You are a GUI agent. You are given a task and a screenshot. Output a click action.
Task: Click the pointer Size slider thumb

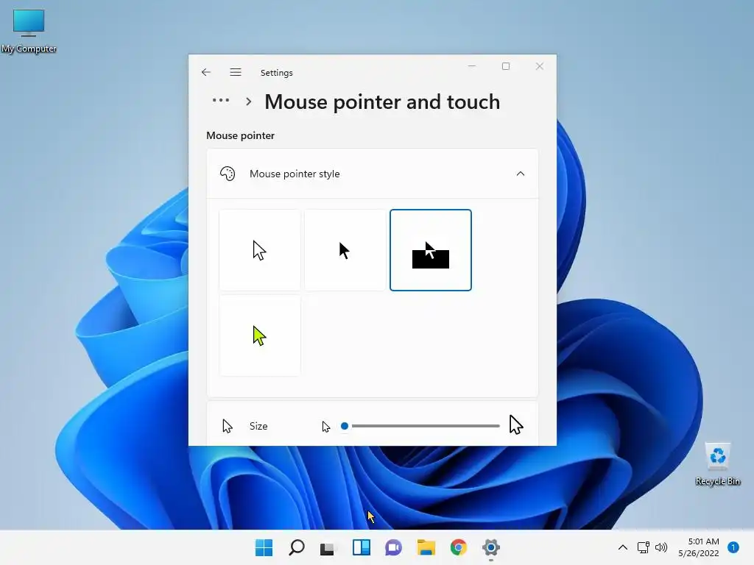345,426
